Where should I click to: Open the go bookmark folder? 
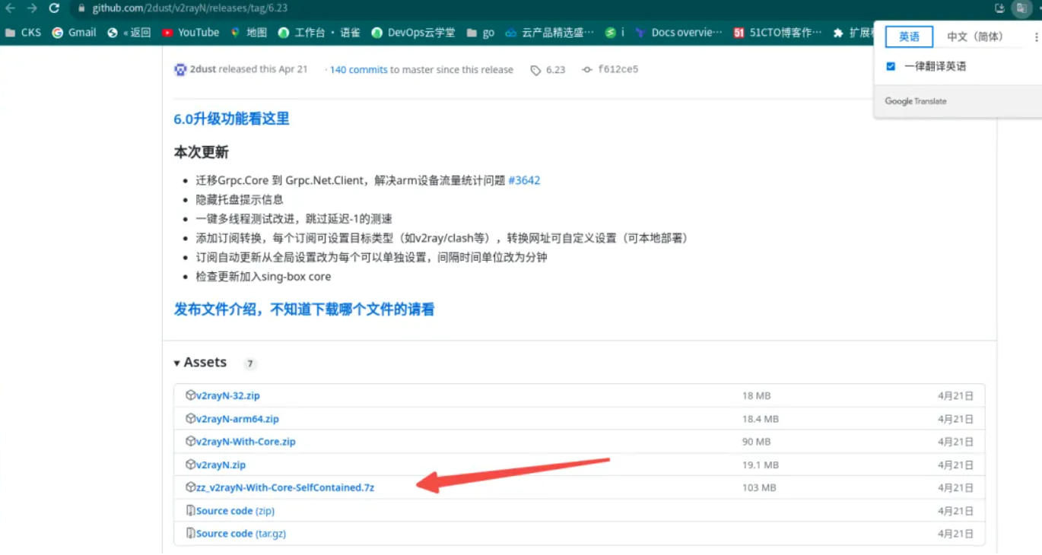coord(481,33)
